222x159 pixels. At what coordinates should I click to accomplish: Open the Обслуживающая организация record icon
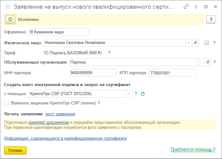[x=208, y=62]
